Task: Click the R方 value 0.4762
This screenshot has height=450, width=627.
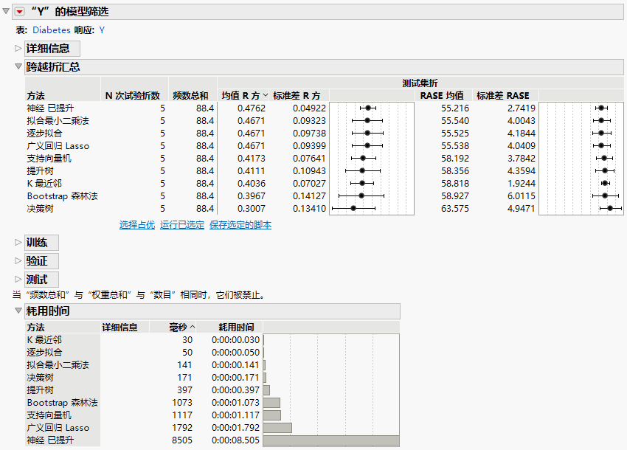Action: (x=251, y=108)
